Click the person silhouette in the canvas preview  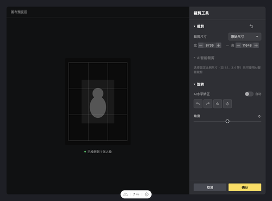coord(98,103)
